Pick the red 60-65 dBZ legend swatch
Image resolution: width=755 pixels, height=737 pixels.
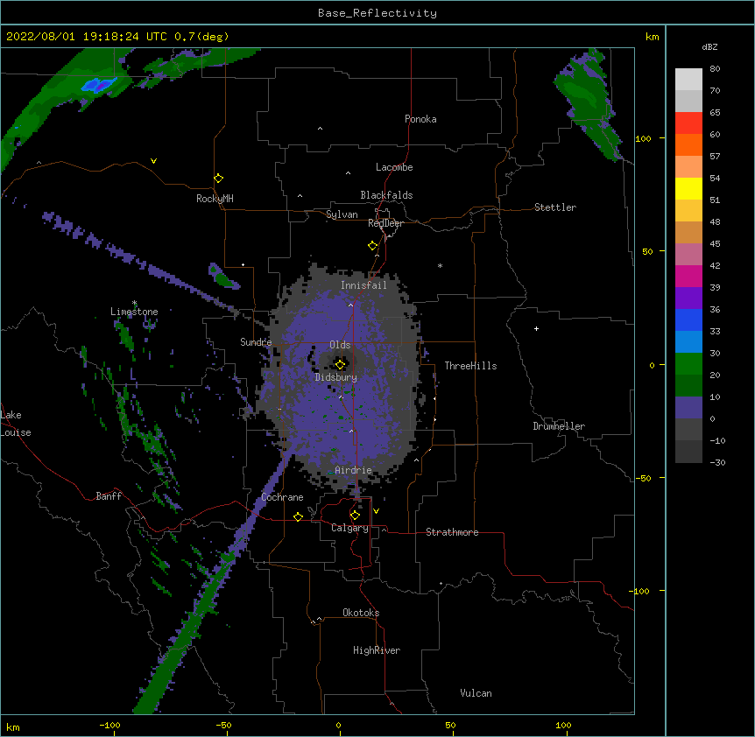coord(688,123)
